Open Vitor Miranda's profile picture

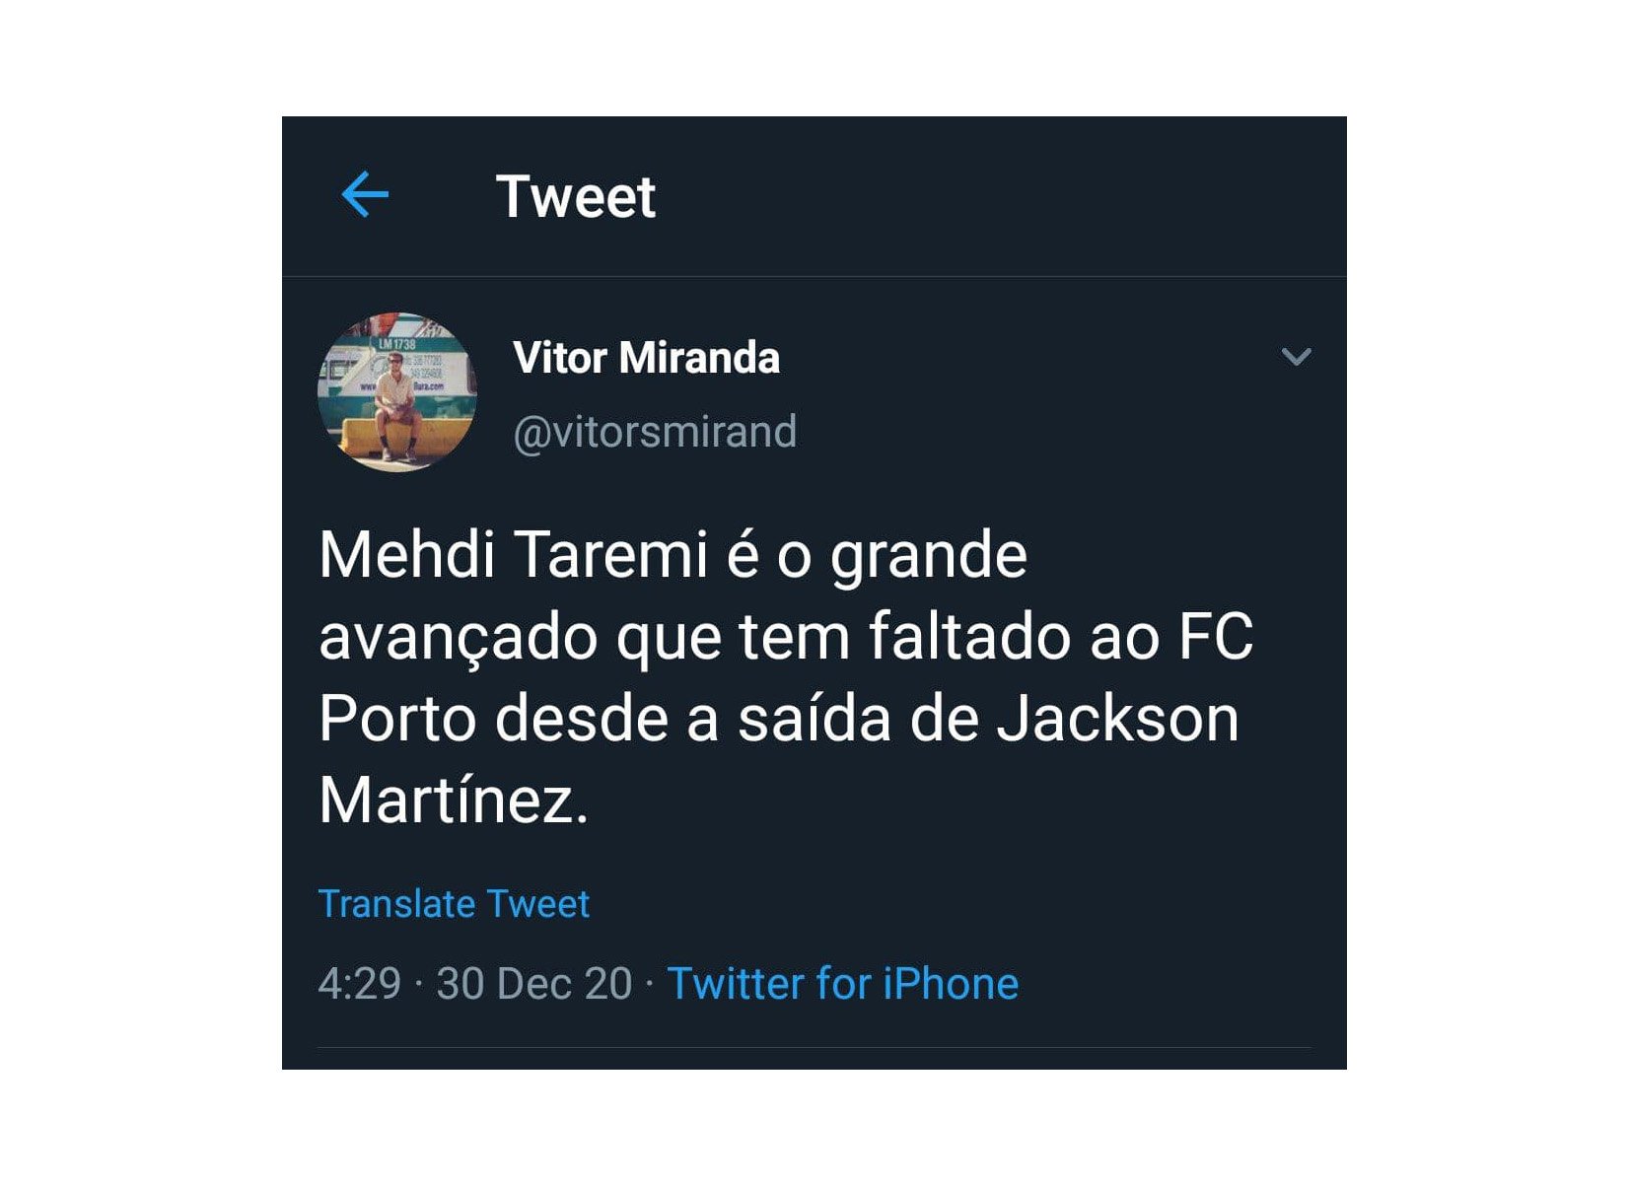point(396,391)
